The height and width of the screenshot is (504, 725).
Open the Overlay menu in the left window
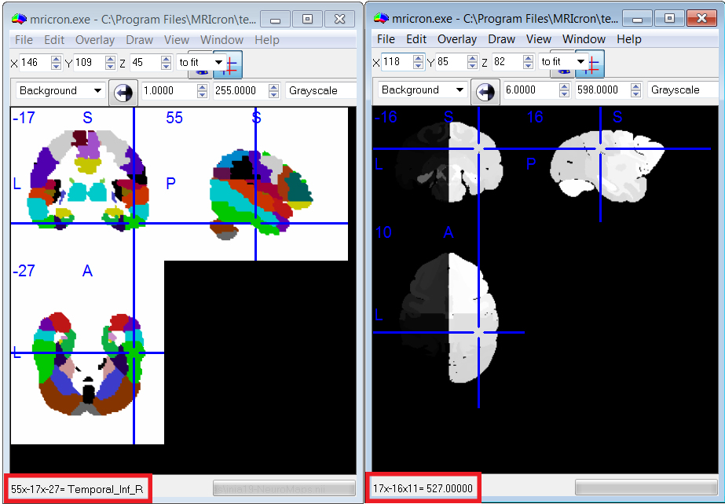click(94, 40)
